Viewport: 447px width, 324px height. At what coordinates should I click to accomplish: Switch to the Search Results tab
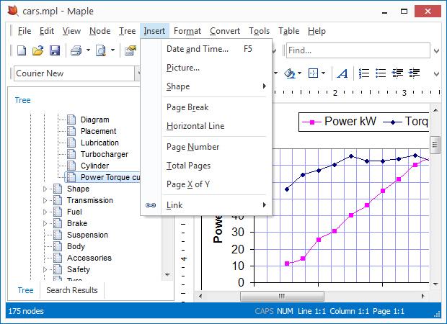[72, 290]
